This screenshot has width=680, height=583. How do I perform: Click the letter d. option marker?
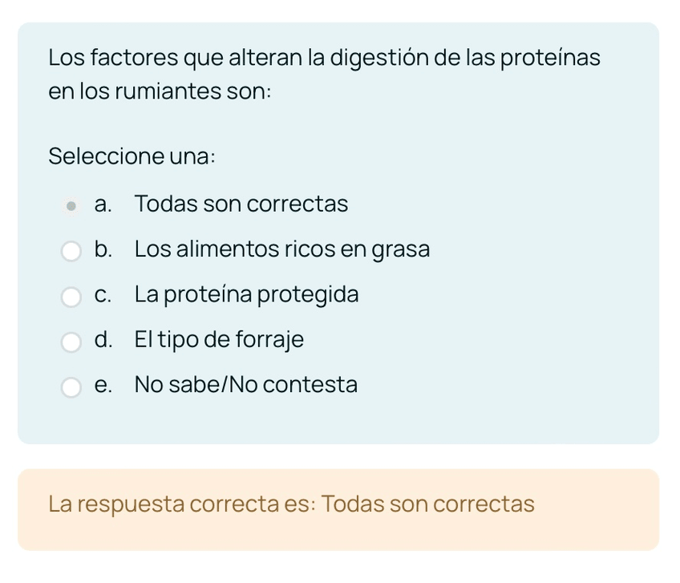103,340
